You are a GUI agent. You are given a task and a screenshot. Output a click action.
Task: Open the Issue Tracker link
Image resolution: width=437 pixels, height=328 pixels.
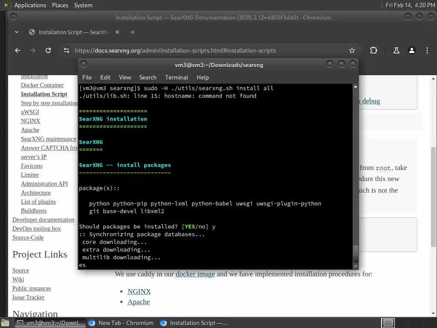29,297
